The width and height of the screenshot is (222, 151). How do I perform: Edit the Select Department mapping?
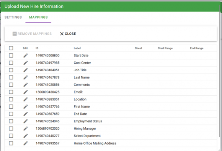tap(26, 136)
